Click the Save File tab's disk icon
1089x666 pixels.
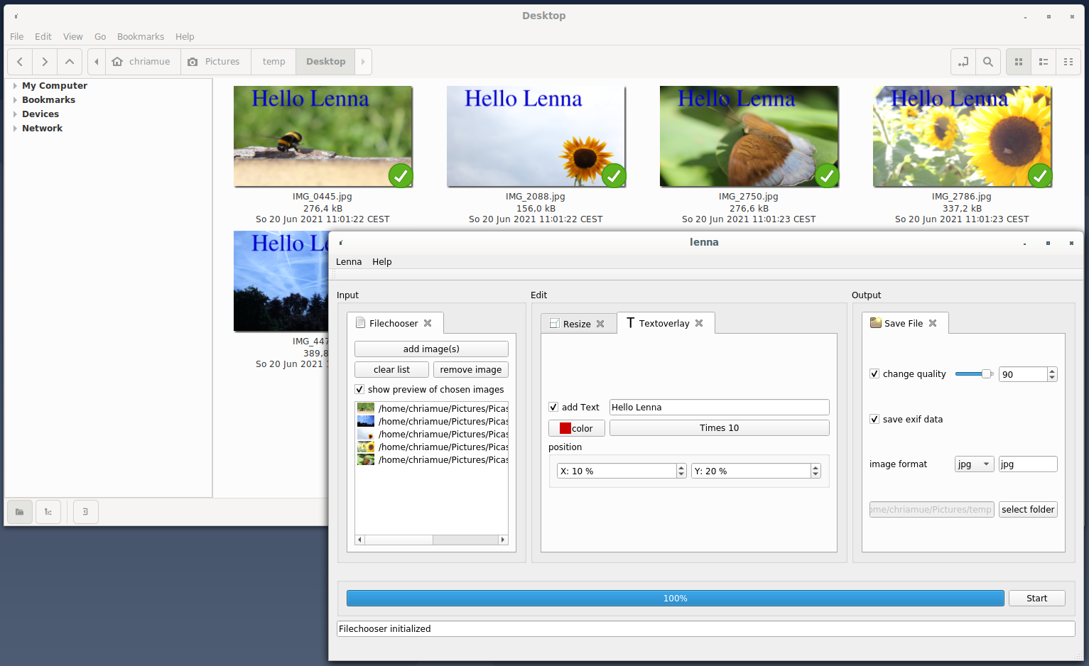[874, 323]
